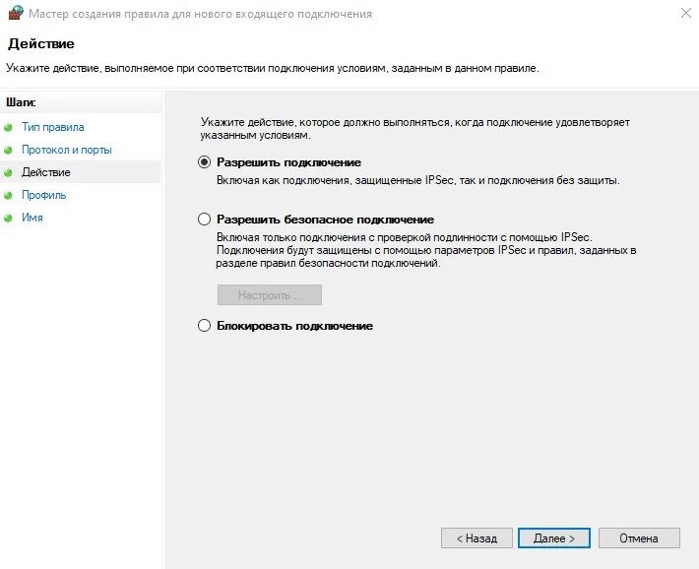Click green bullet beside Действие step
699x569 pixels.
pyautogui.click(x=9, y=173)
